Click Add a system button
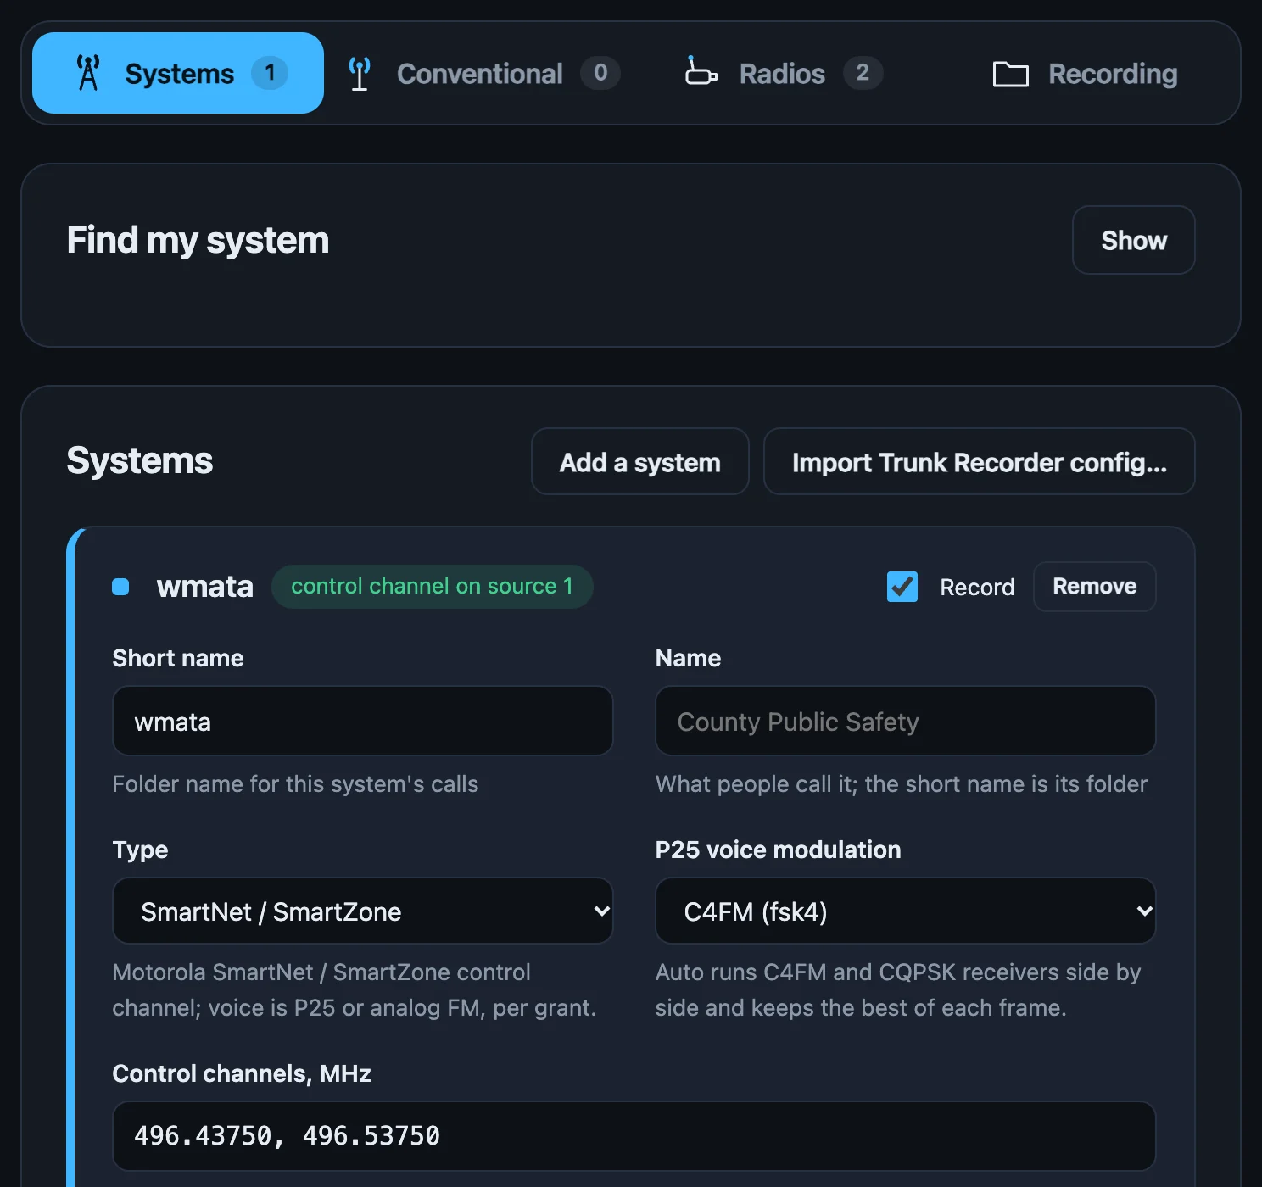This screenshot has height=1187, width=1262. [x=640, y=462]
